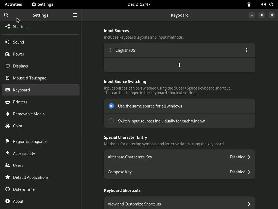The width and height of the screenshot is (278, 209).
Task: Expand View and Customize Shortcuts
Action: point(249,204)
